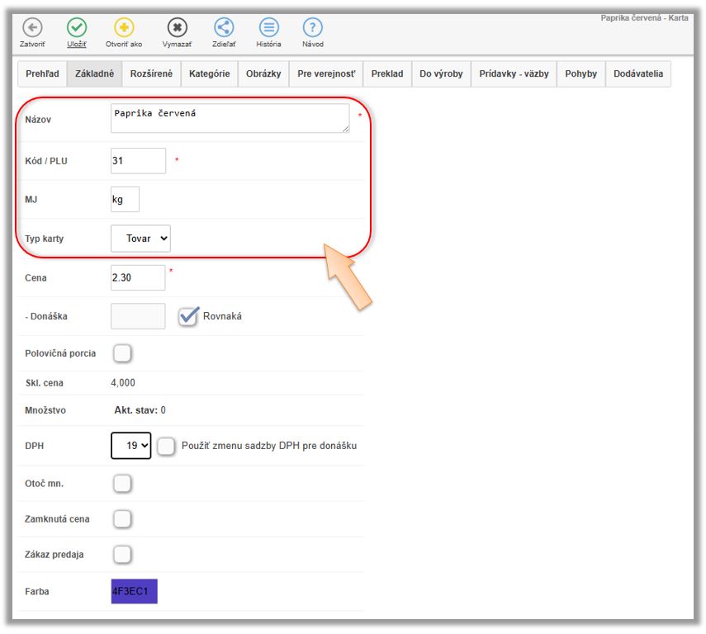
Task: Switch to the Rozšírené tab
Action: point(151,73)
